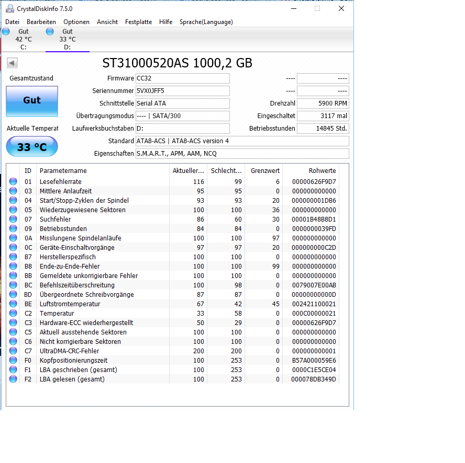465x463 pixels.
Task: Open the Hilfe menu
Action: pyautogui.click(x=166, y=22)
